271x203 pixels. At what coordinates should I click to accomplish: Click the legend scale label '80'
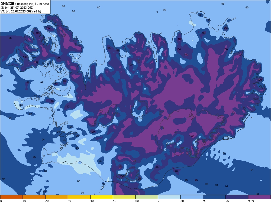pyautogui.click(x=182, y=201)
